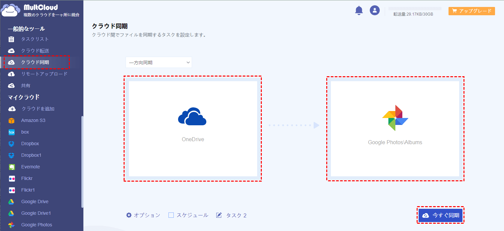Click the 今すぐ同期 button
Image resolution: width=504 pixels, height=231 pixels.
click(x=440, y=215)
